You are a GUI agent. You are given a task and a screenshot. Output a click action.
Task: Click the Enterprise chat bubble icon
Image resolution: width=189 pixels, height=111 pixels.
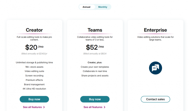point(156,68)
